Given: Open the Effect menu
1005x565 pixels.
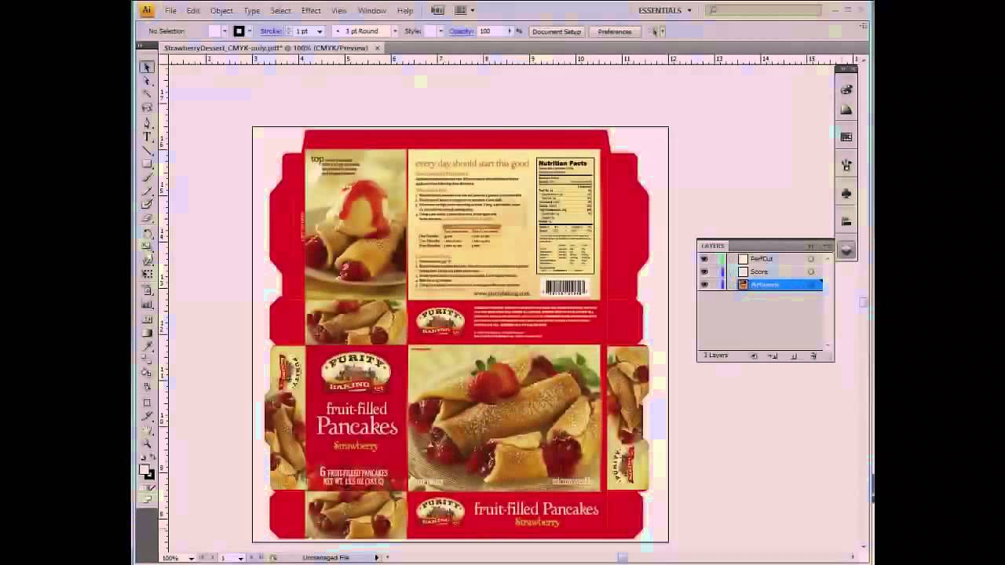Looking at the screenshot, I should tap(311, 11).
